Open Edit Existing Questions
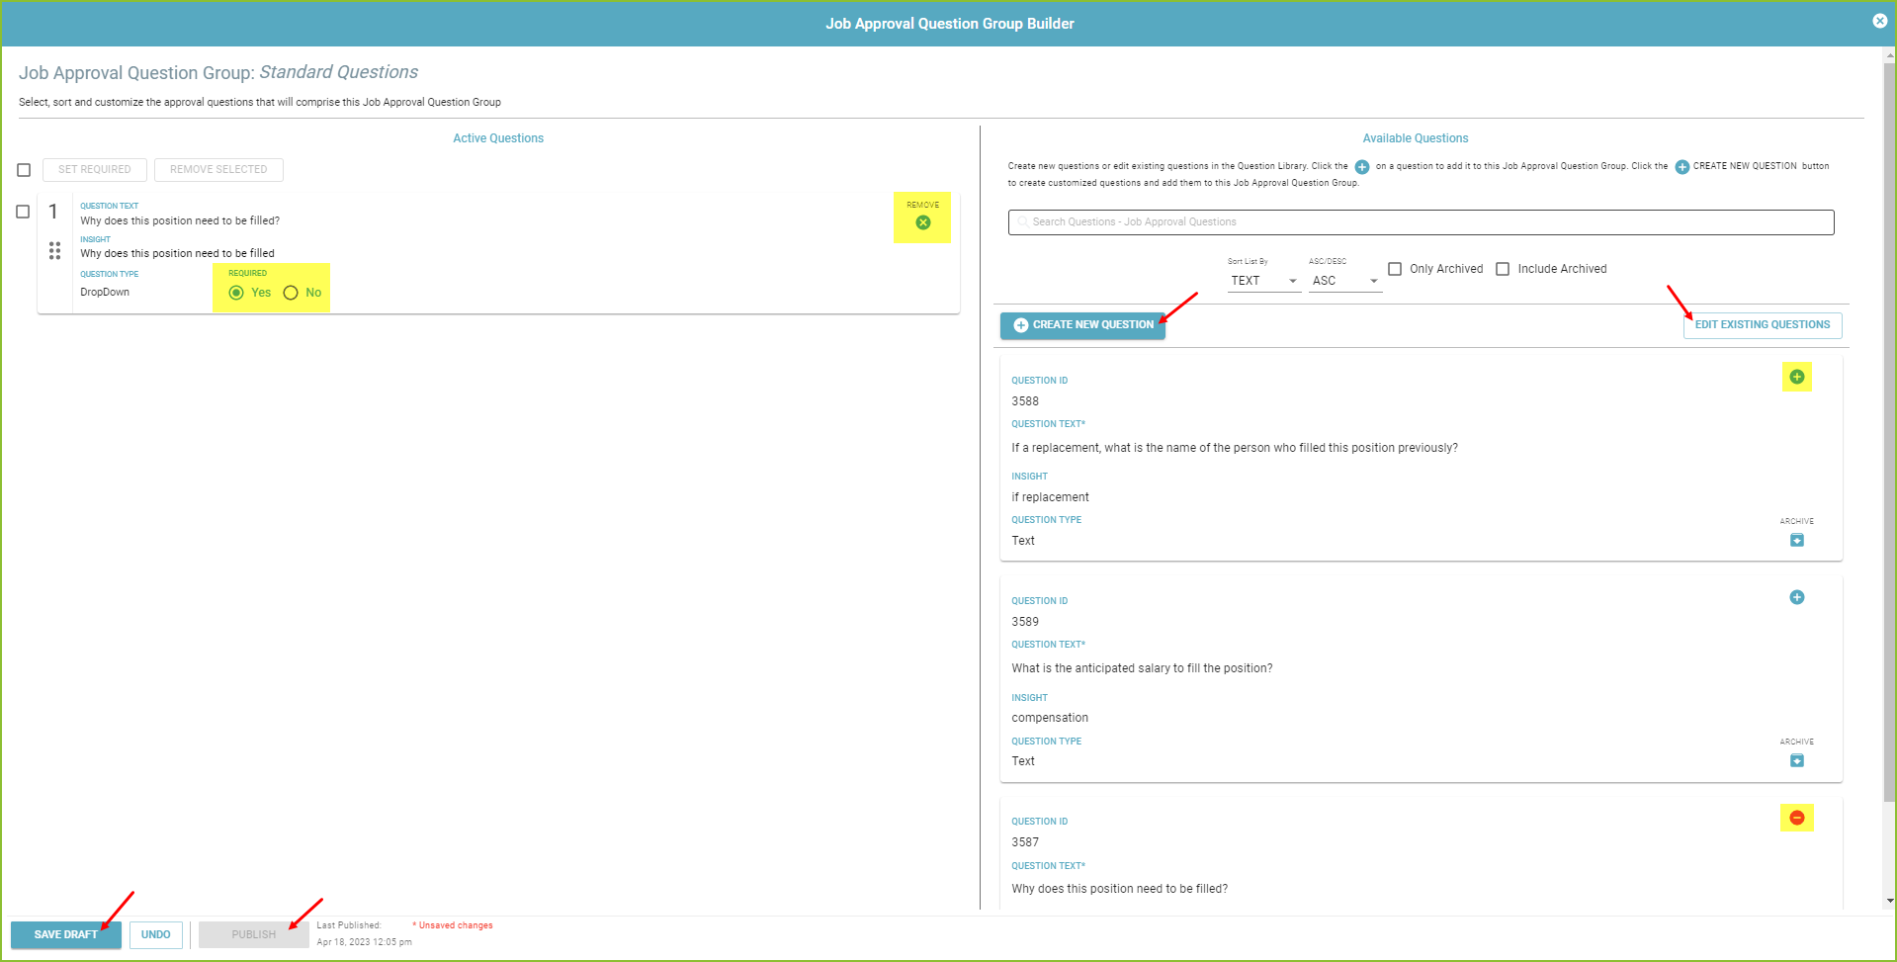The image size is (1897, 962). [1763, 325]
